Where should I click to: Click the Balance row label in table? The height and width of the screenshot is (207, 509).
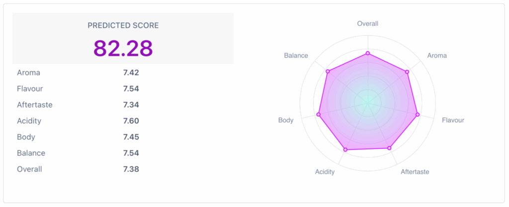click(31, 153)
